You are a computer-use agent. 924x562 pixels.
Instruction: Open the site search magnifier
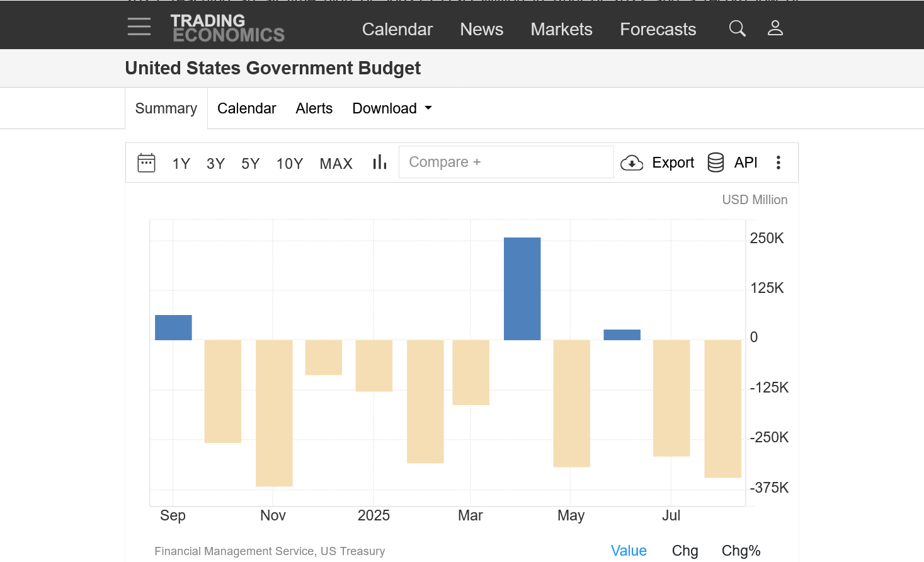(737, 28)
